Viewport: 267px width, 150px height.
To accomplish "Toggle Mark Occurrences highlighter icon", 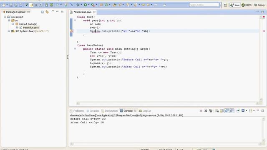I will 32,5.
